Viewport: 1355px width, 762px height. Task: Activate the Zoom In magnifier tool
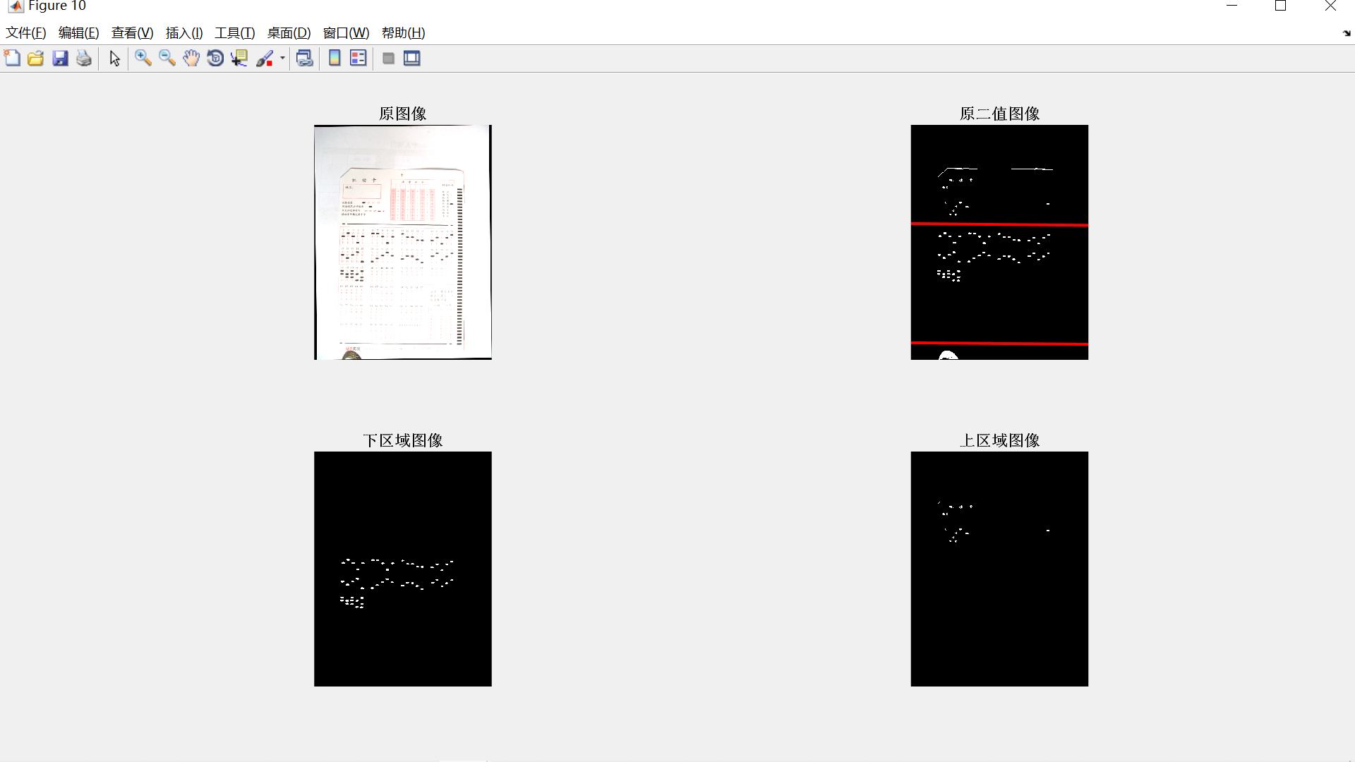click(143, 59)
